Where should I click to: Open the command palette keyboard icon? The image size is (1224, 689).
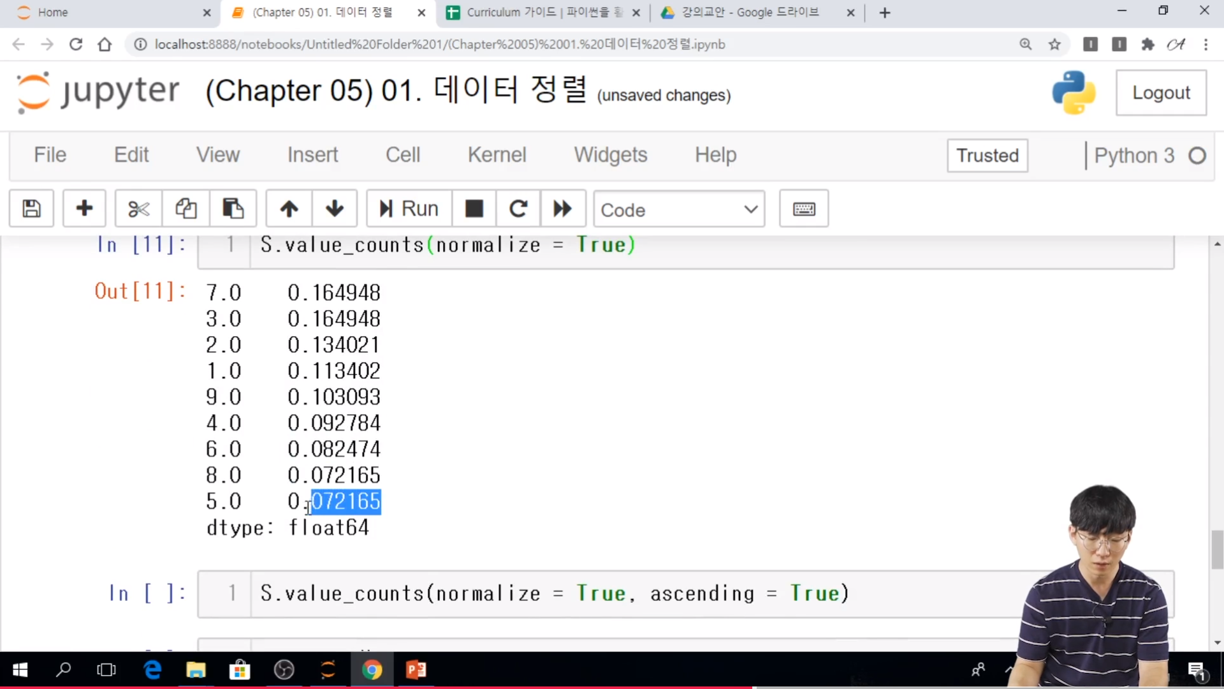click(803, 209)
